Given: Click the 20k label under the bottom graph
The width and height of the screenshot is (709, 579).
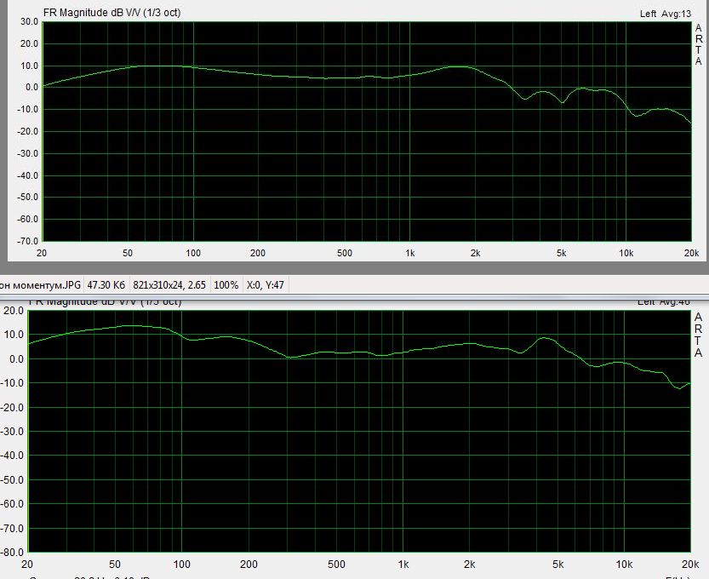Looking at the screenshot, I should pos(690,564).
